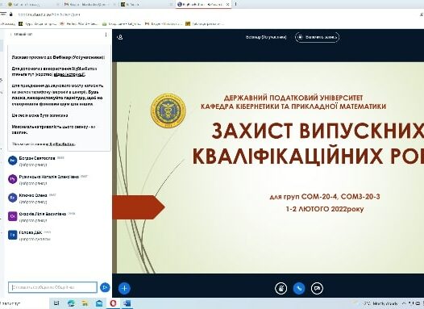Screen dimensions: 424x309
Task: Click the BigBlueButton link in welcome message
Action: pos(62,144)
